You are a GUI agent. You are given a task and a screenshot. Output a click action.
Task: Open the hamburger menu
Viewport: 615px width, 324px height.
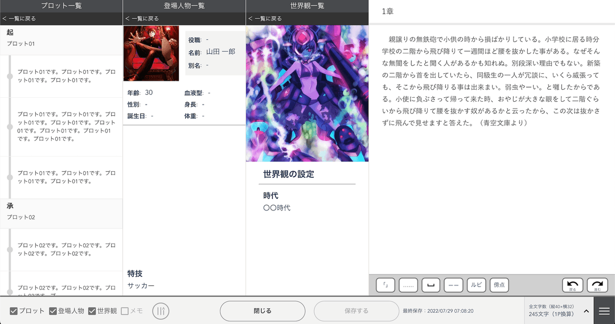click(604, 311)
